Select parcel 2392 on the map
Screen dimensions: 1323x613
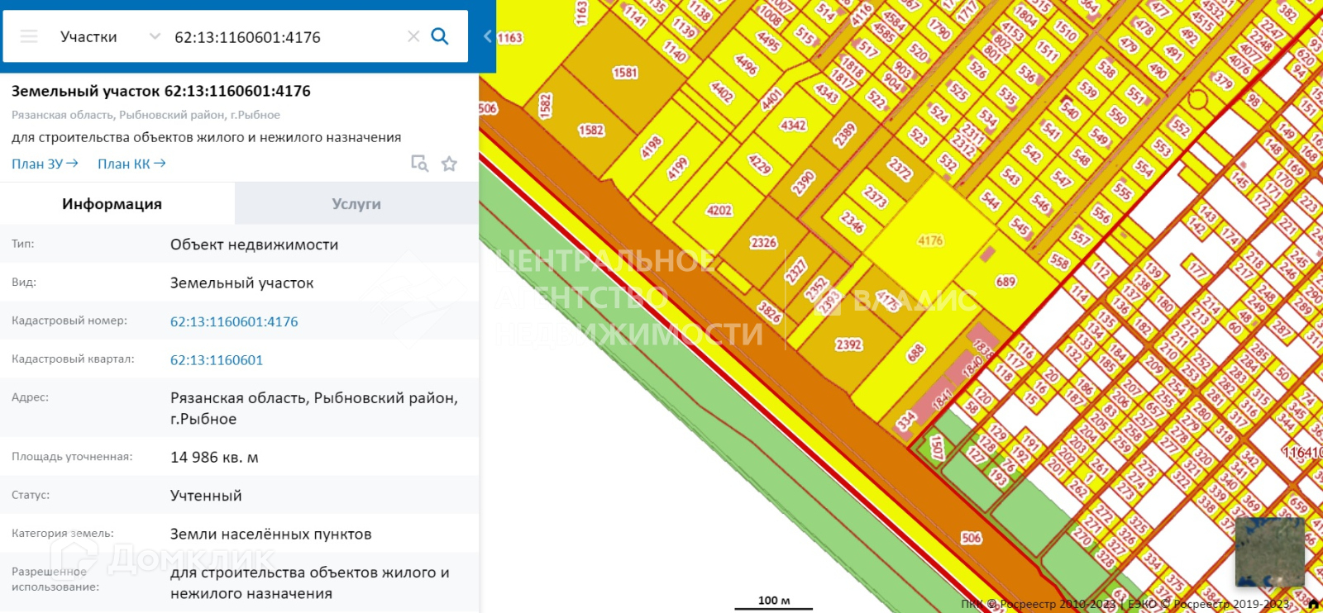[848, 345]
